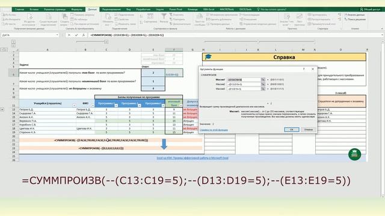The height and width of the screenshot is (216, 385).
Task: Click help question mark in dialog title
Action: click(304, 69)
